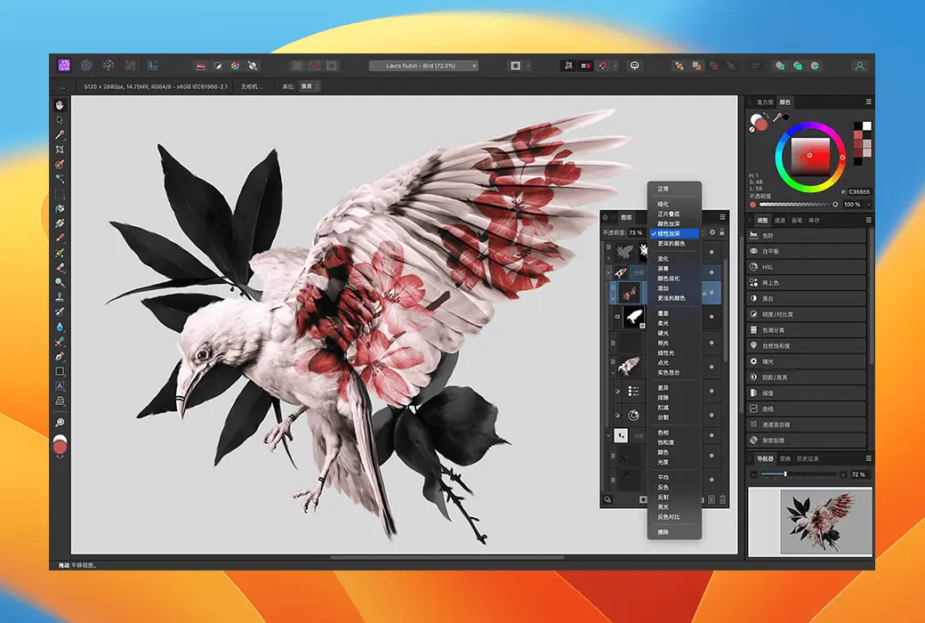Delete layer with the trash icon
The image size is (925, 623).
coord(722,499)
